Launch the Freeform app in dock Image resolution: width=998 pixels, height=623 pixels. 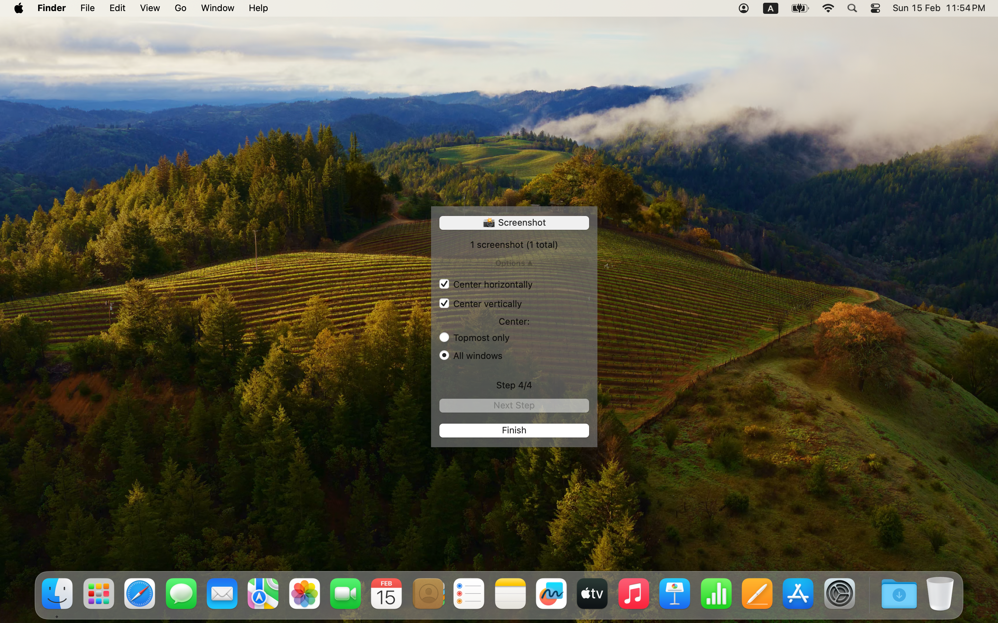point(551,594)
